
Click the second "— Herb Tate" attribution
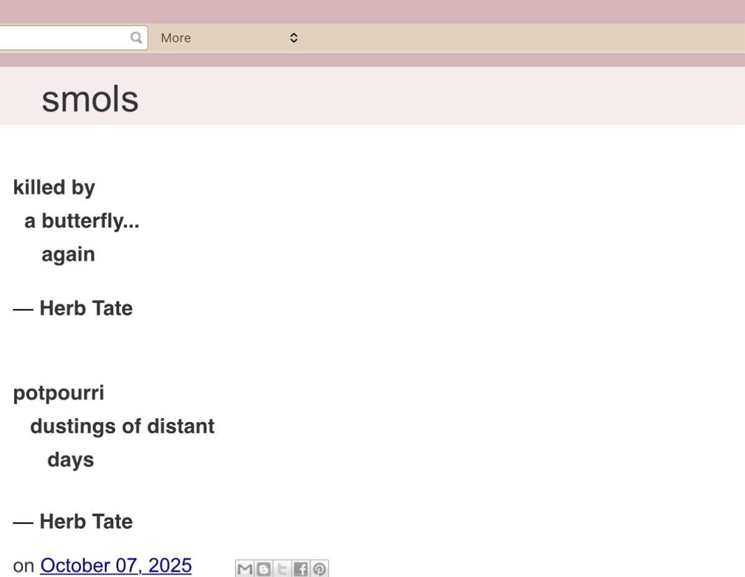tap(73, 522)
